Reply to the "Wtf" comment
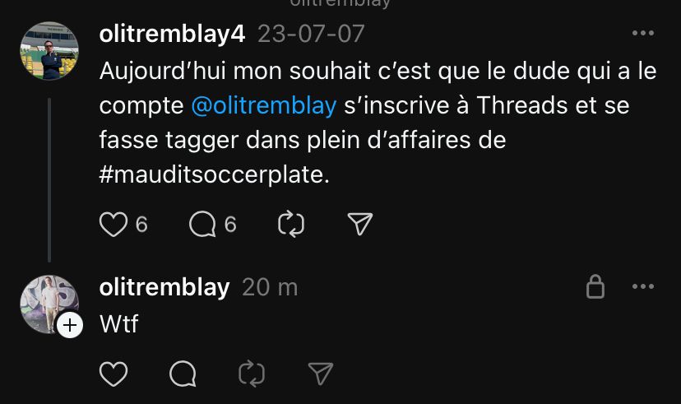This screenshot has height=404, width=681. click(183, 374)
